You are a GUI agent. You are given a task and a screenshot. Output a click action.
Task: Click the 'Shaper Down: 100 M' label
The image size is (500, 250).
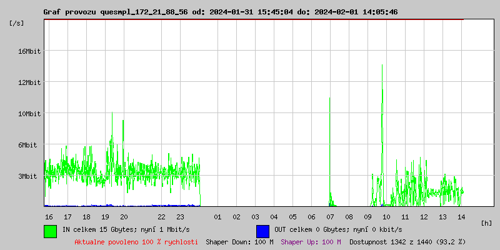point(239,242)
